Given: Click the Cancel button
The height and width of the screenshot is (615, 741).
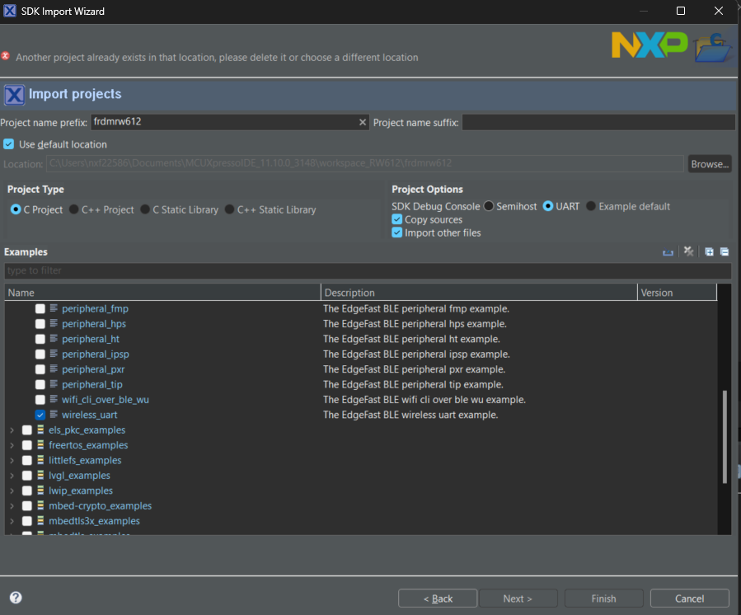Looking at the screenshot, I should (689, 599).
